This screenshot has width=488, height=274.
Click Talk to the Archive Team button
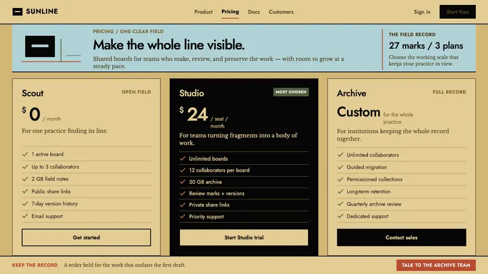pos(436,265)
